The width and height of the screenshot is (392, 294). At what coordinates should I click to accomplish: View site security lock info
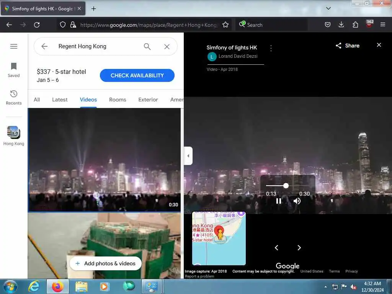click(73, 24)
